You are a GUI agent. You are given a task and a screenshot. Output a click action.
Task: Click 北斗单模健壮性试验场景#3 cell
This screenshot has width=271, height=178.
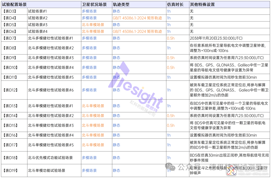coord(54,125)
